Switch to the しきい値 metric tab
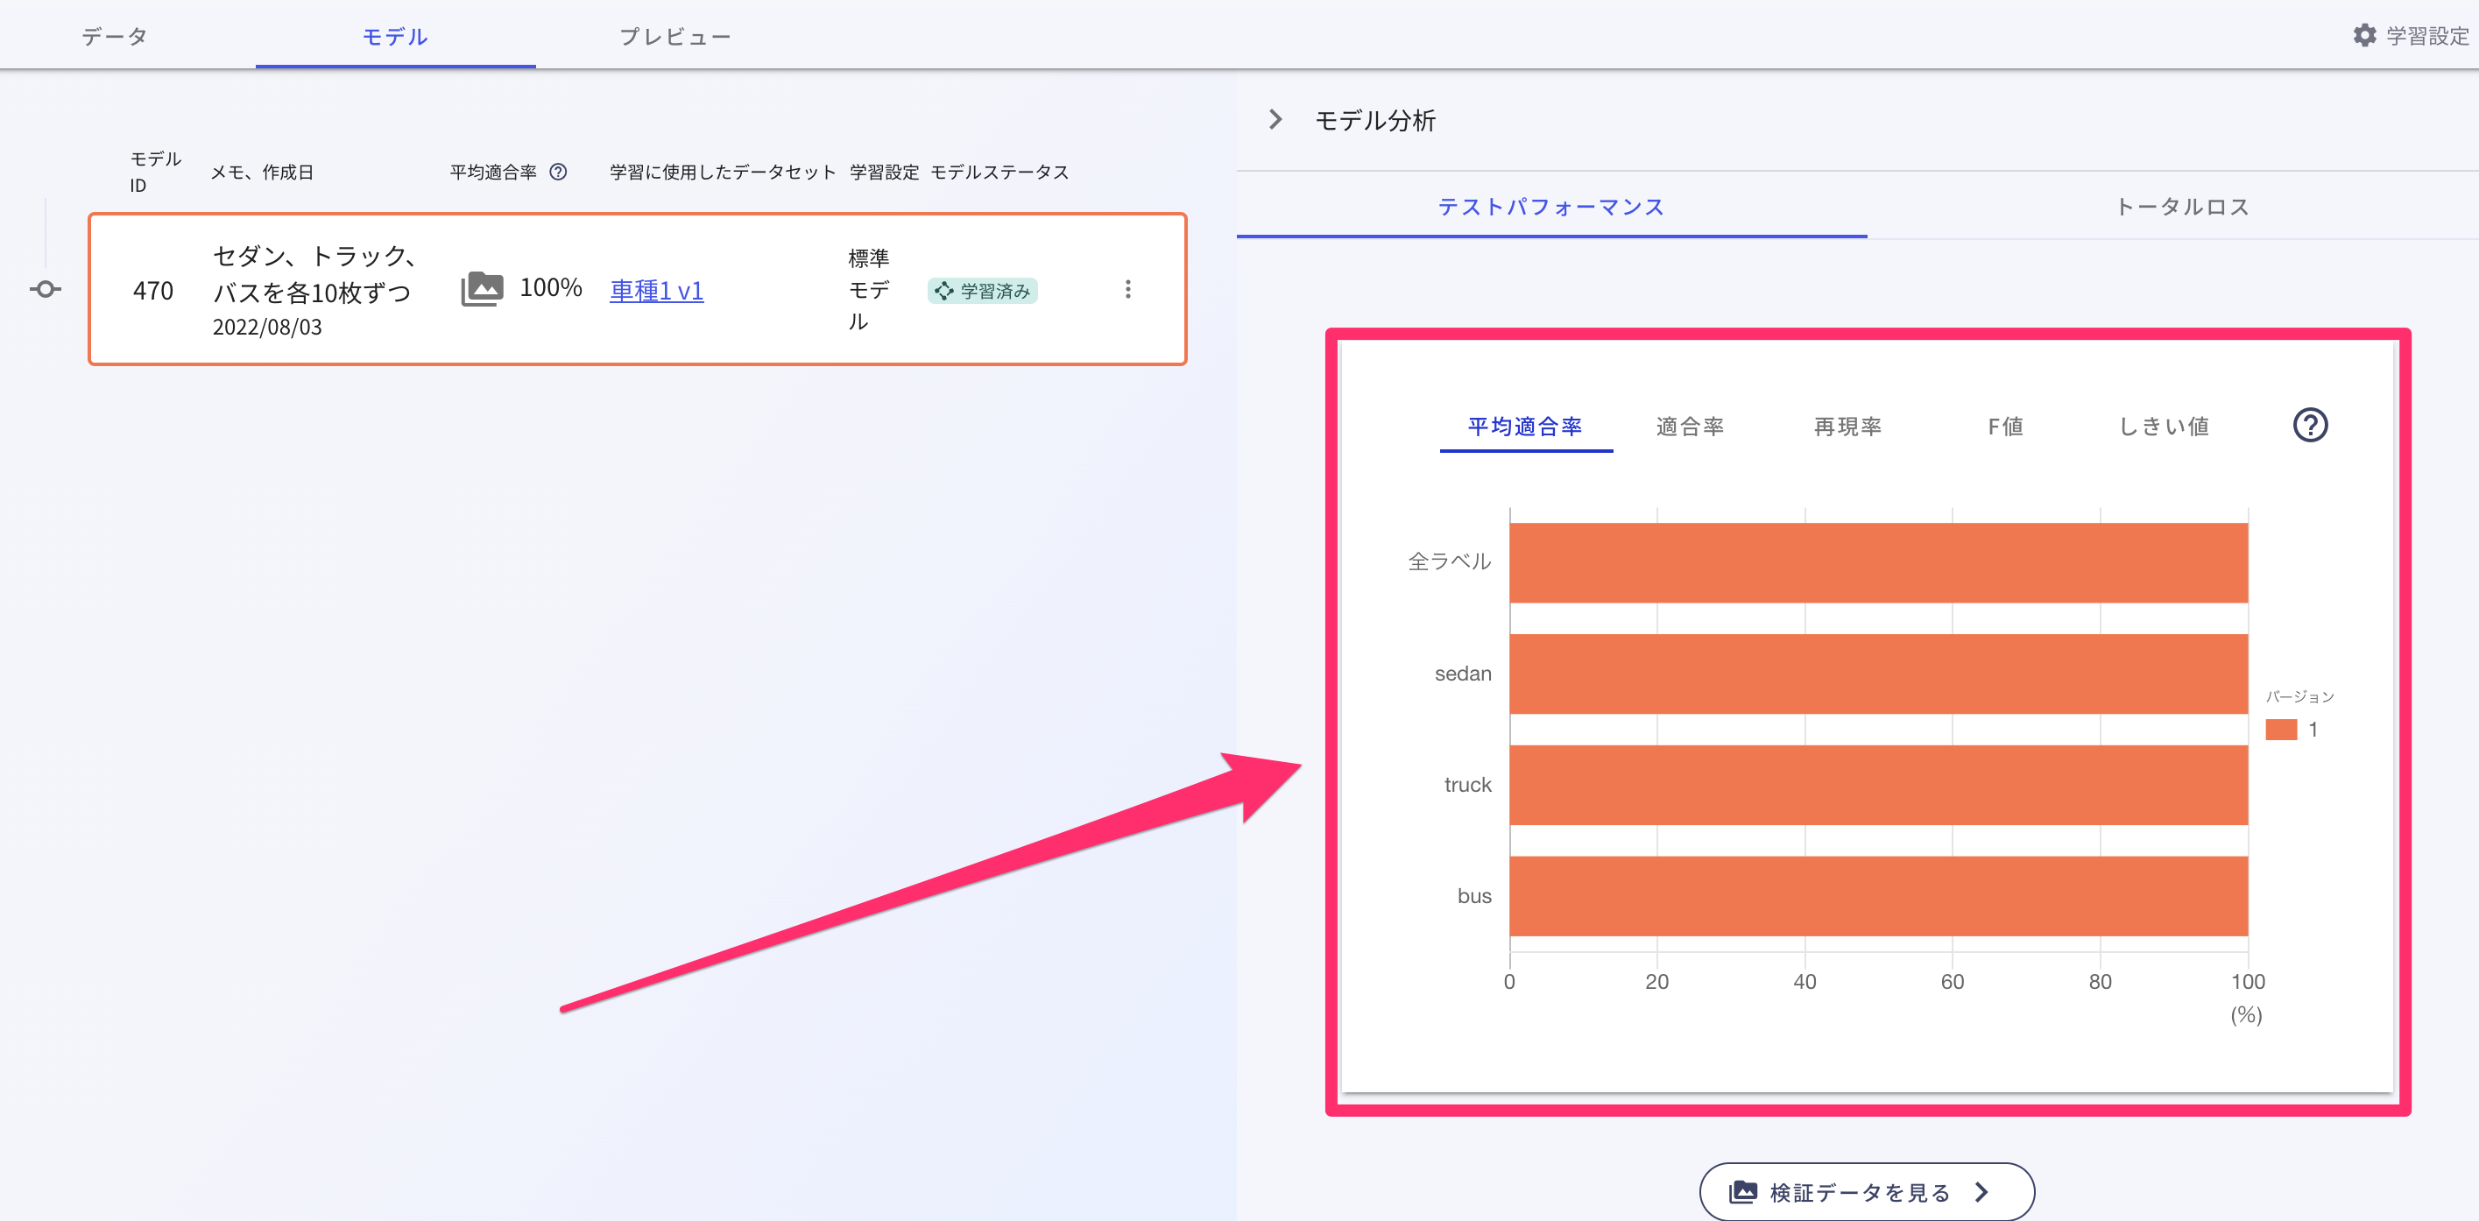This screenshot has width=2479, height=1221. pyautogui.click(x=2163, y=427)
